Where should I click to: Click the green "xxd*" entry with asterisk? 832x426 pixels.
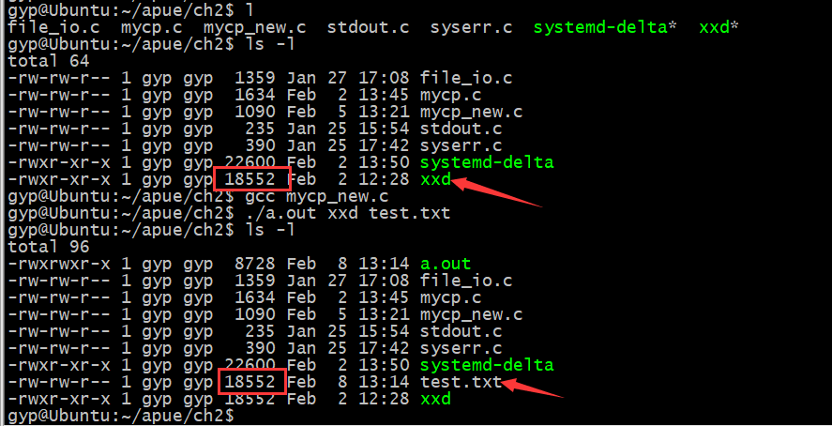point(719,27)
